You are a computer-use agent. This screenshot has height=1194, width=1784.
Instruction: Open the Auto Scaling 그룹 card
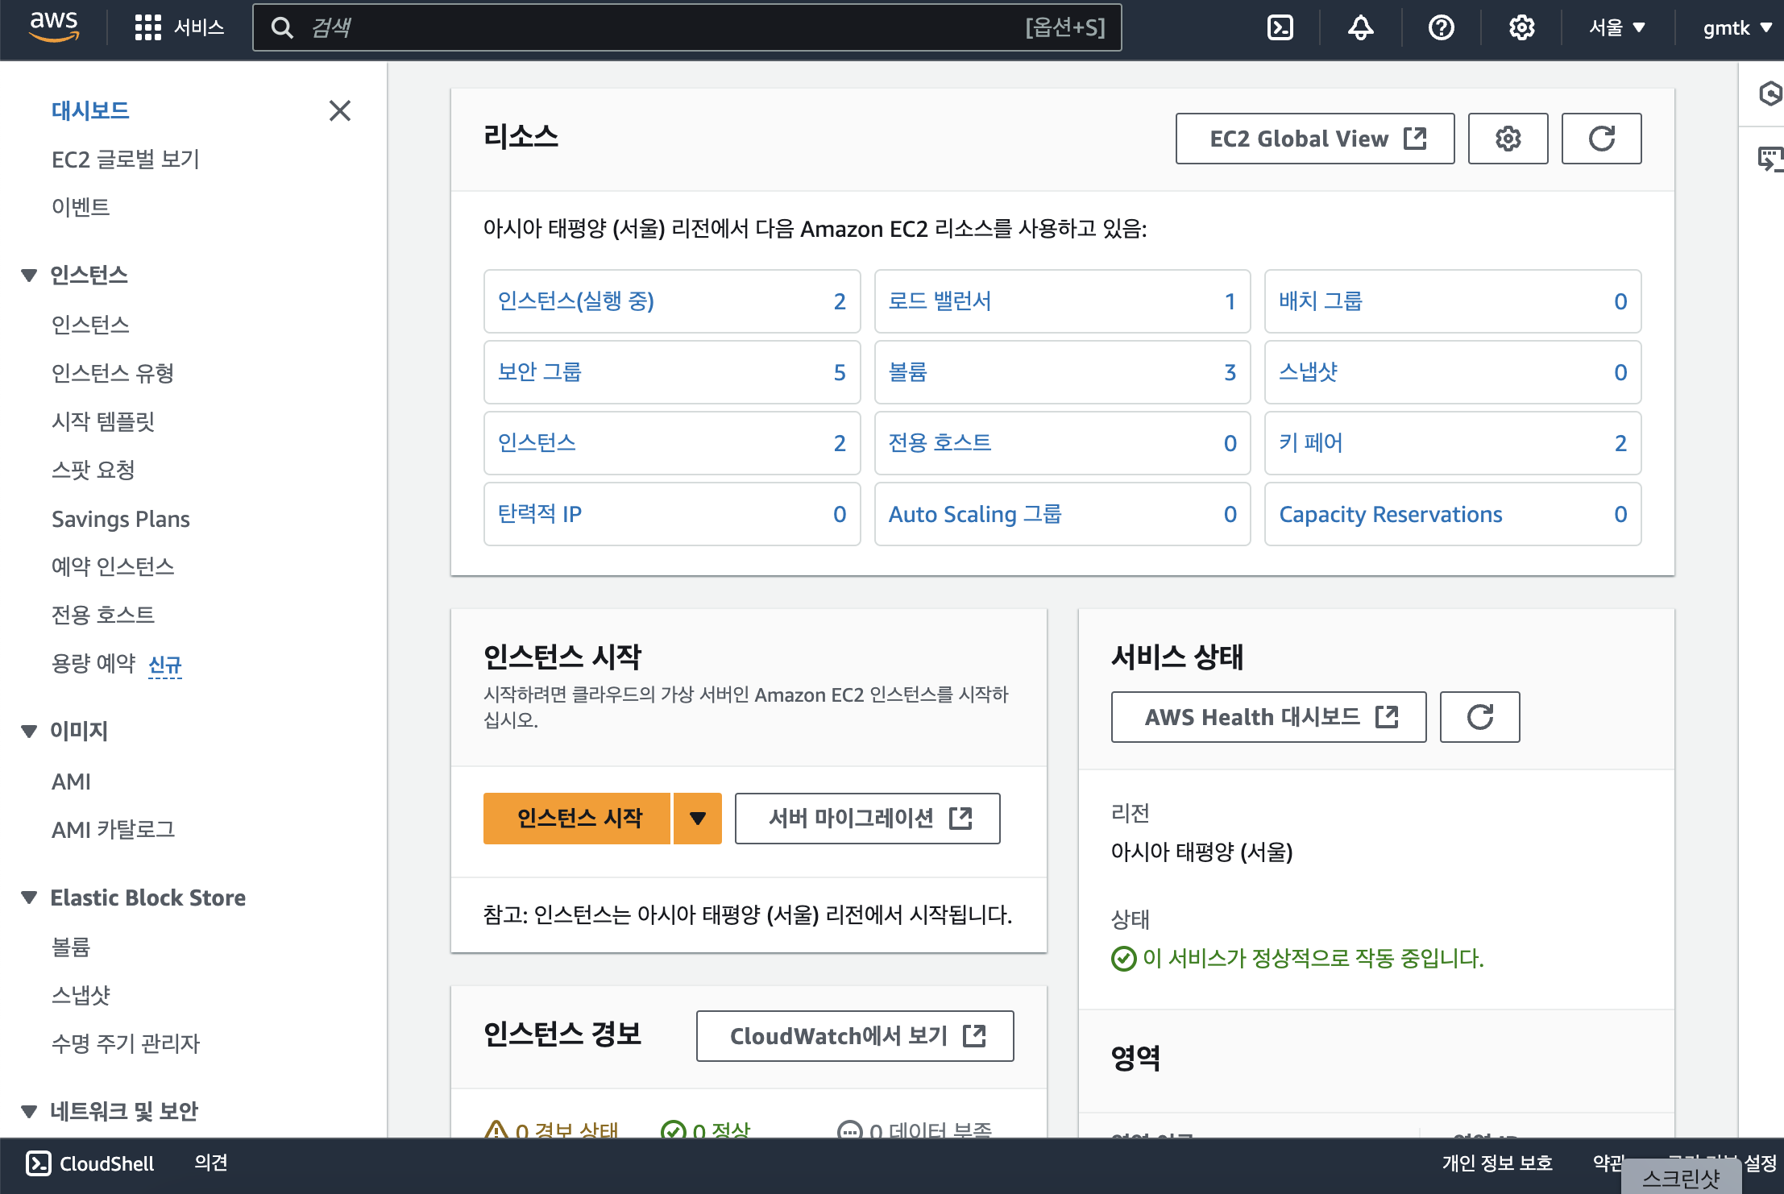1063,514
